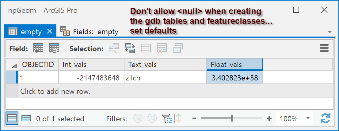The width and height of the screenshot is (339, 131).
Task: Toggle the extent filter funnel icon
Action: coord(166,118)
